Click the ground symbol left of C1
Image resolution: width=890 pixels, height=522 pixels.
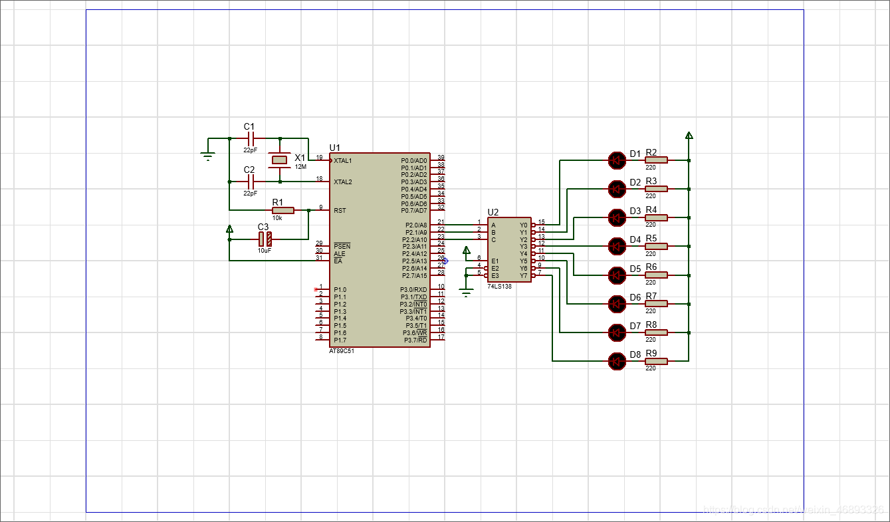tap(208, 156)
